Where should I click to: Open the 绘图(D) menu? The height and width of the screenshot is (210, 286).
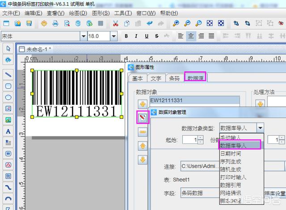[x=78, y=13]
